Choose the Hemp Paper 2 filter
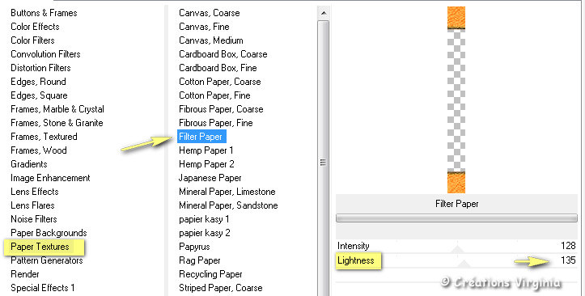The image size is (585, 296). click(206, 165)
